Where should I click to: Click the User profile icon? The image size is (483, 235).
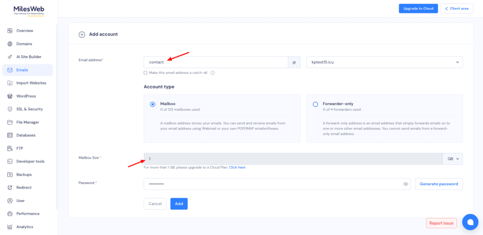pyautogui.click(x=10, y=201)
